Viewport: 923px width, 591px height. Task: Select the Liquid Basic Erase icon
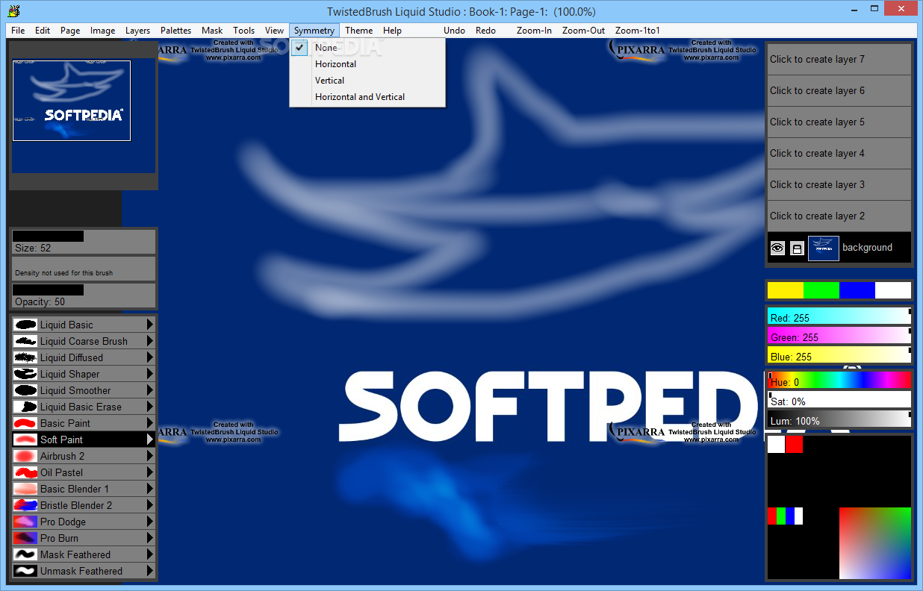pyautogui.click(x=25, y=407)
